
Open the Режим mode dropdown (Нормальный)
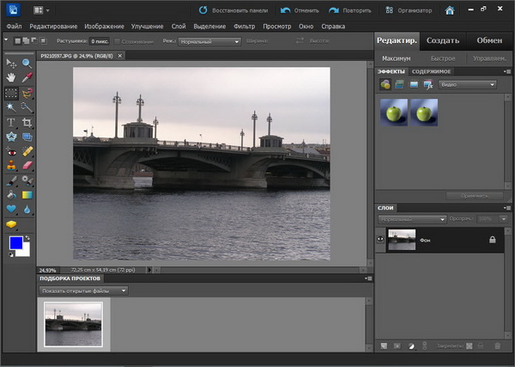209,41
